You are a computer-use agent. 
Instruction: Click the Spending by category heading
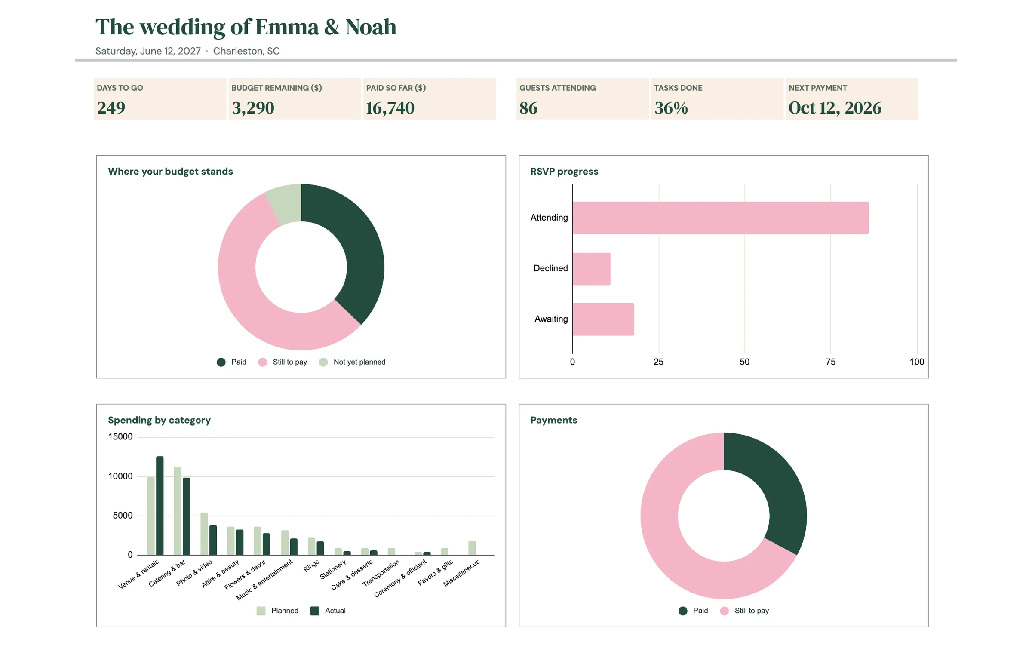(x=159, y=420)
